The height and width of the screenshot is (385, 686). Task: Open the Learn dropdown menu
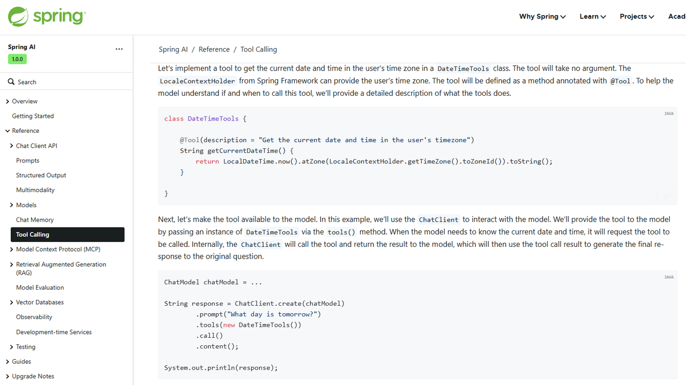[593, 17]
